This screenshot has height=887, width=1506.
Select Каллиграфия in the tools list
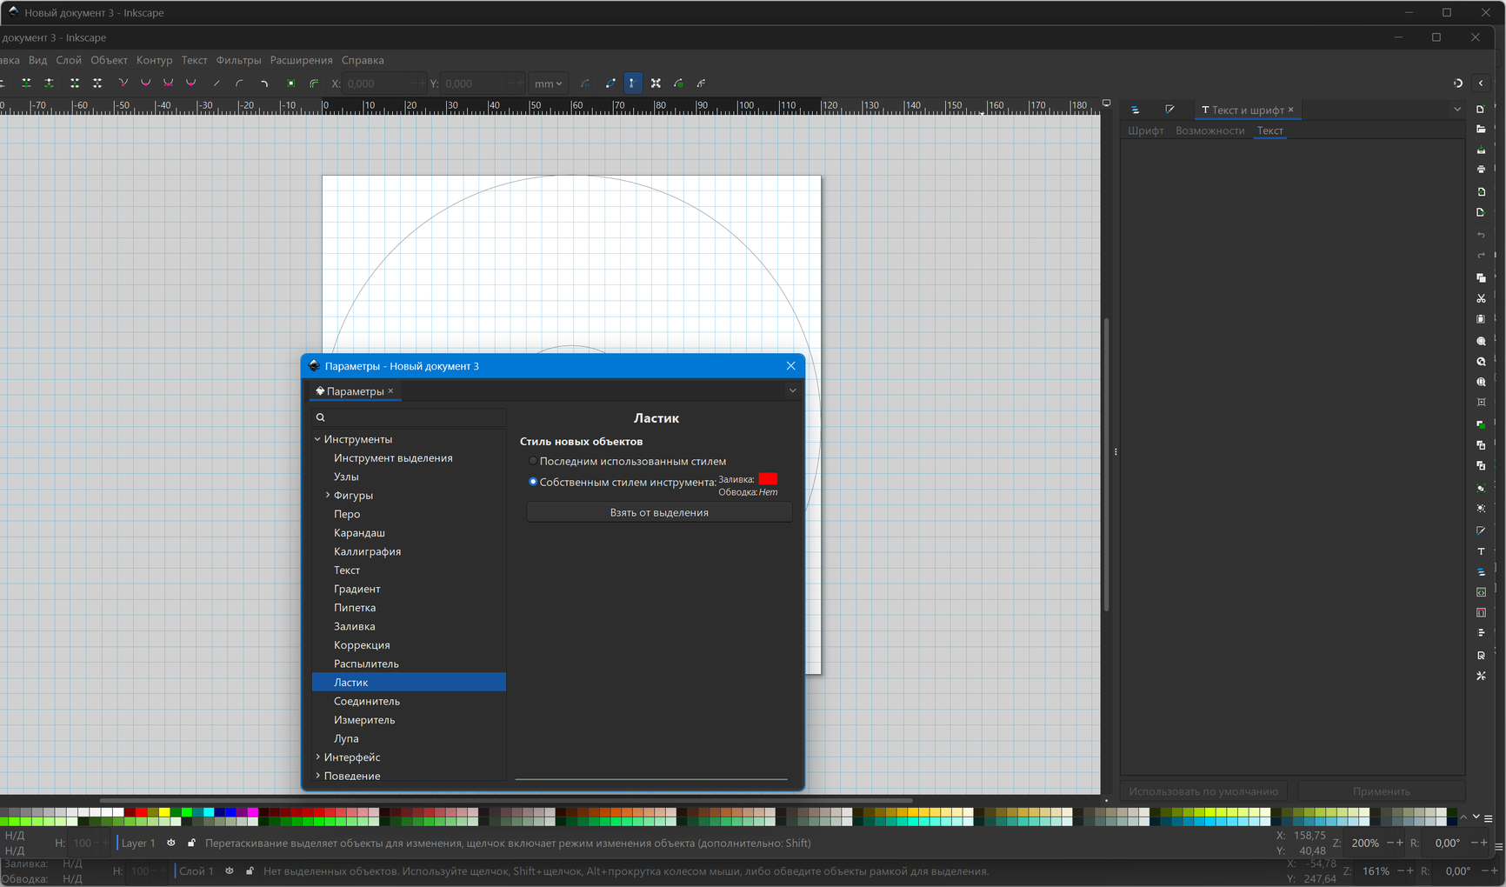click(367, 551)
